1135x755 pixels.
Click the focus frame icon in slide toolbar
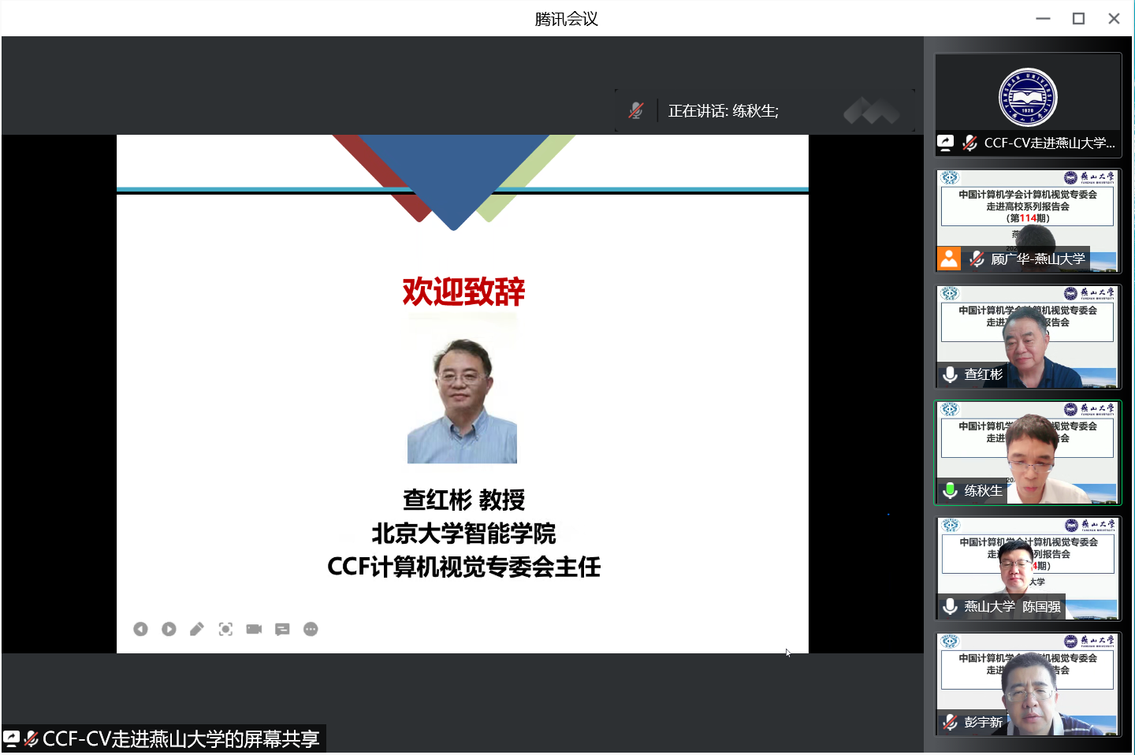pyautogui.click(x=225, y=629)
